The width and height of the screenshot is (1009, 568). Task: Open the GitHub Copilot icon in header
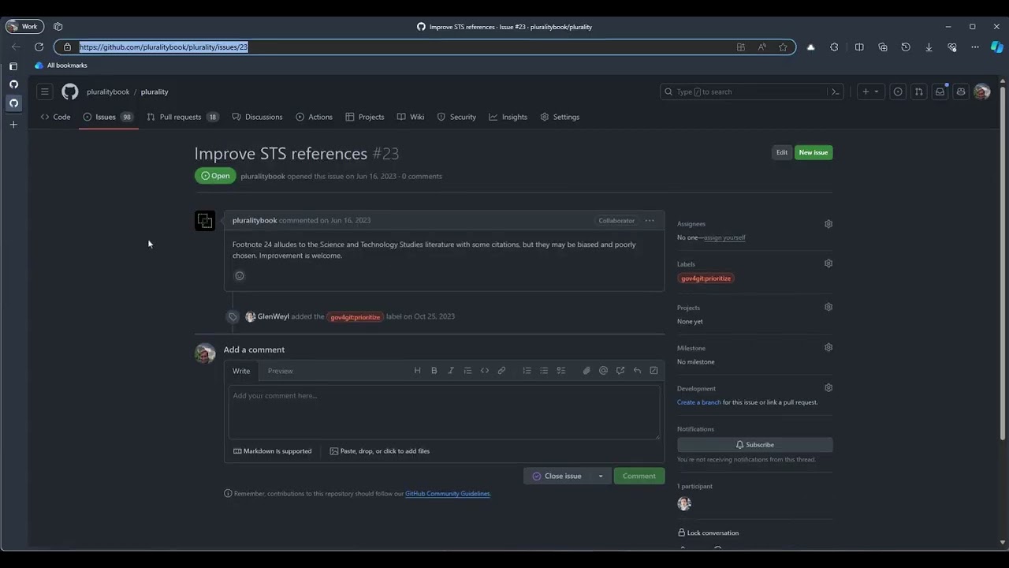pos(960,92)
